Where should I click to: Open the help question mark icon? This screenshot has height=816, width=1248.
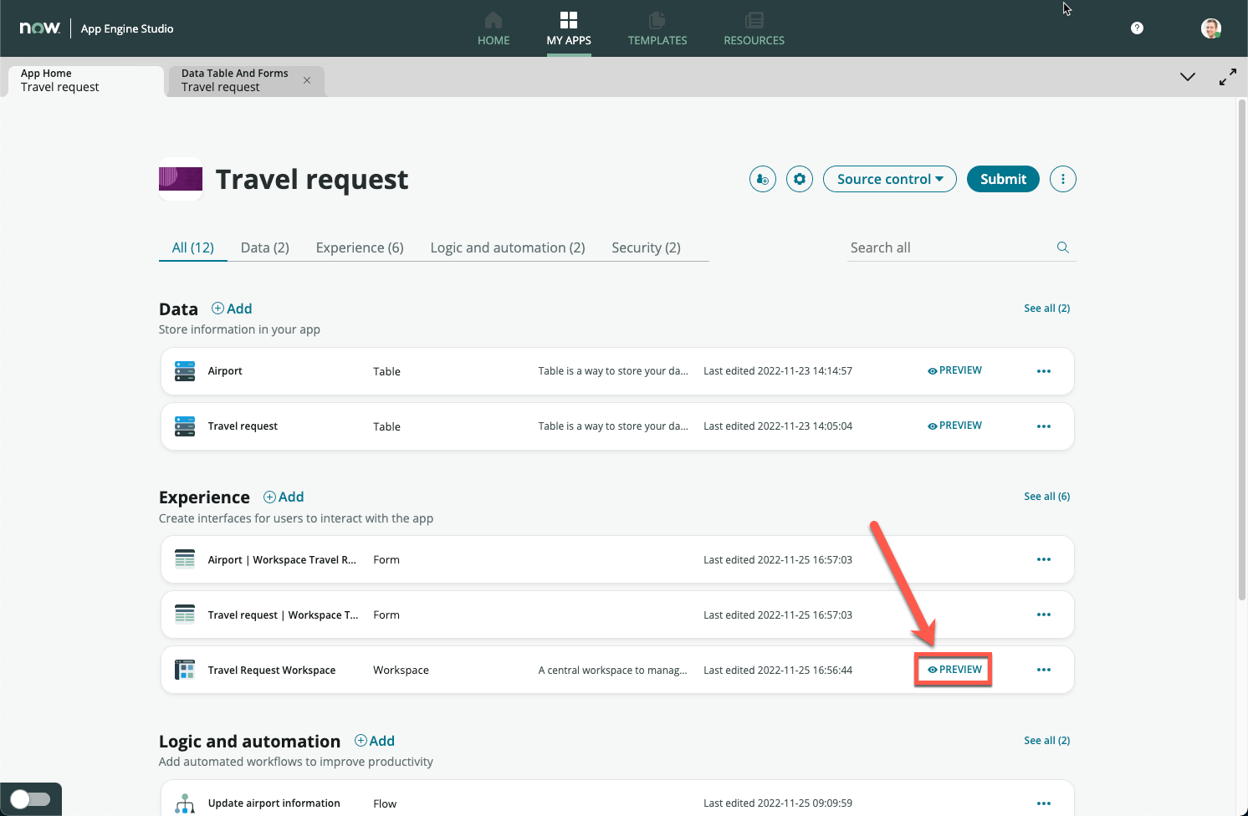pos(1137,28)
